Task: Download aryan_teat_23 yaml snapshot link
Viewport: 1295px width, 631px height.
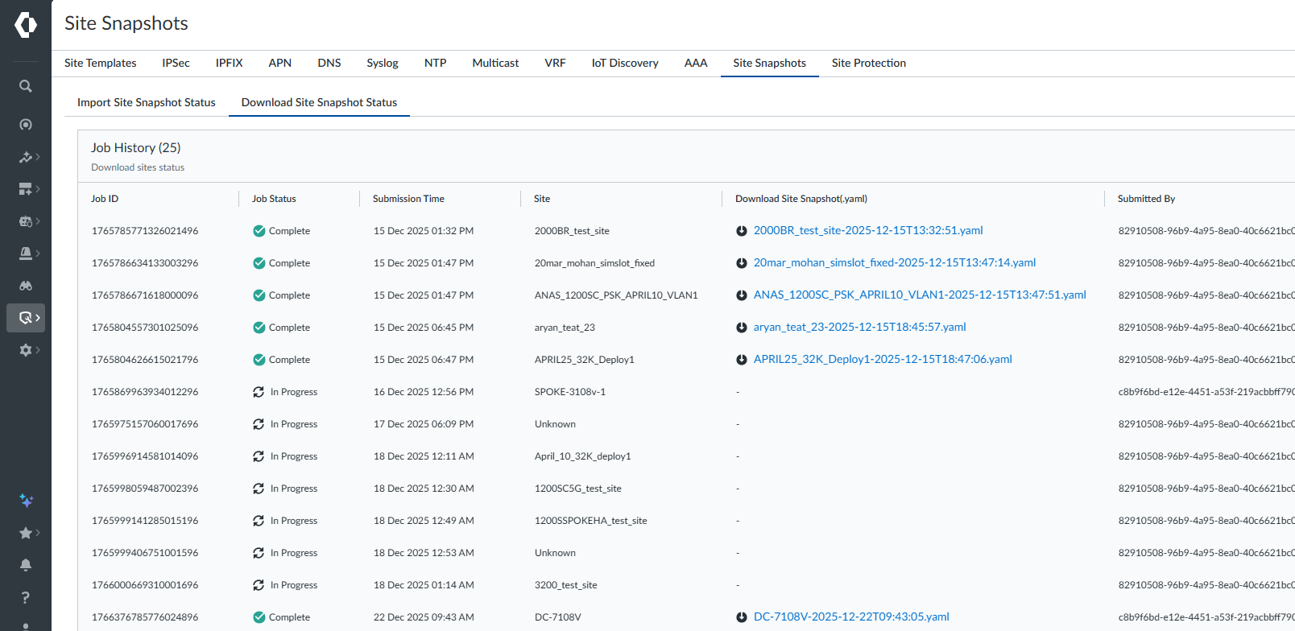Action: [x=859, y=327]
